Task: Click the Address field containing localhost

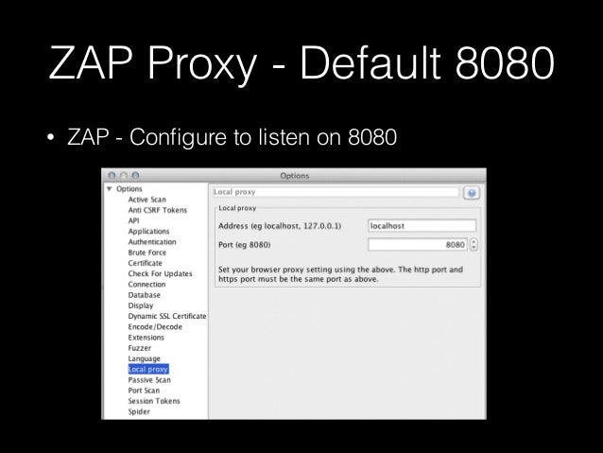Action: coord(422,226)
